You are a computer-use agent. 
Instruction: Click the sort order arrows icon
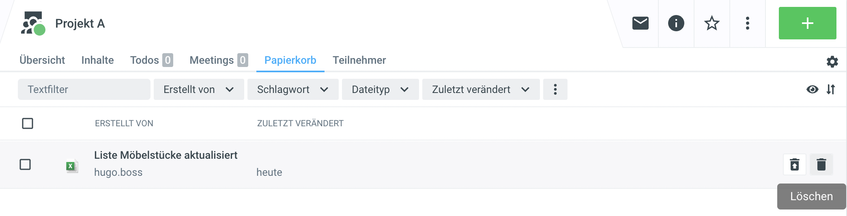click(x=831, y=89)
